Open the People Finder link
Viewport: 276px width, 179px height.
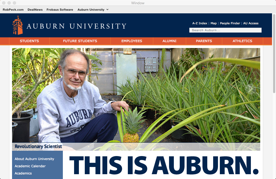(x=230, y=23)
